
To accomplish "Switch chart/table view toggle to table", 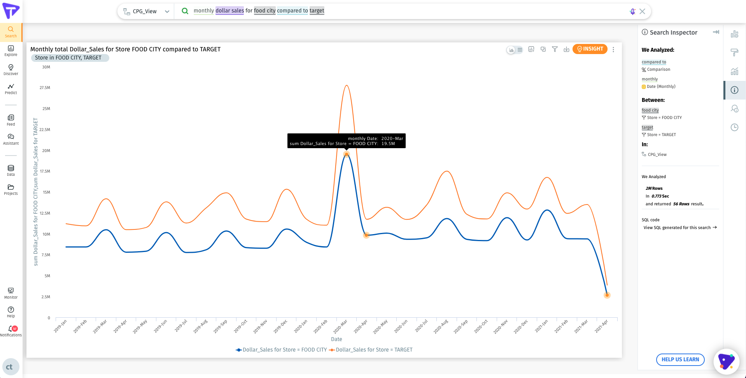I will click(520, 50).
